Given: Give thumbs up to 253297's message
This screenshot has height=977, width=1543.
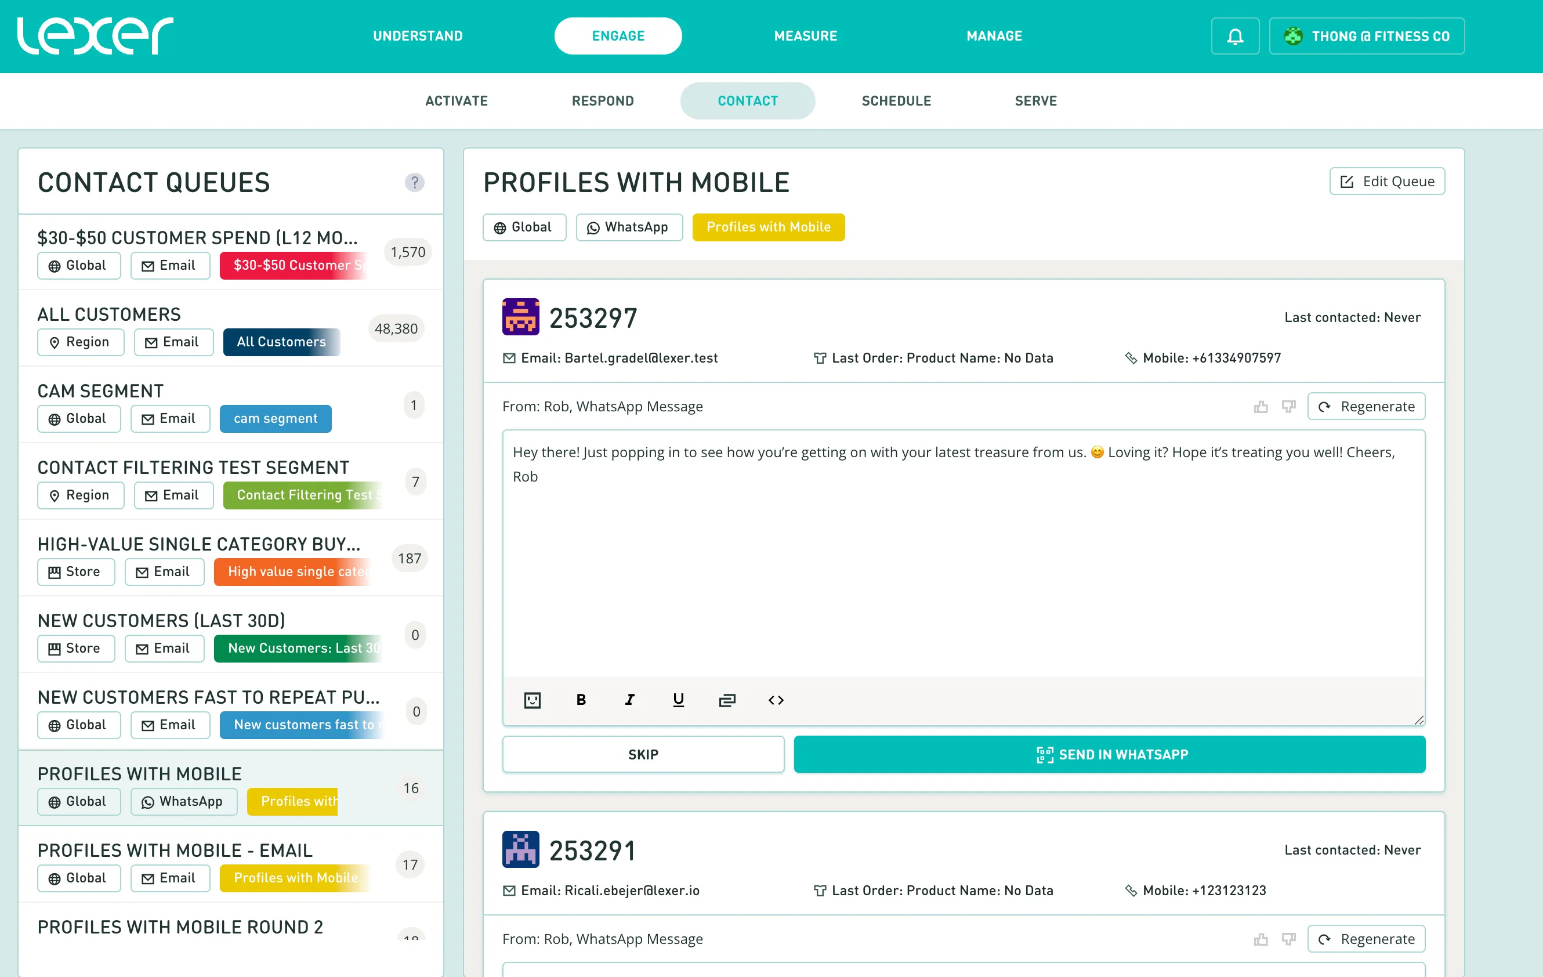Looking at the screenshot, I should click(x=1261, y=407).
